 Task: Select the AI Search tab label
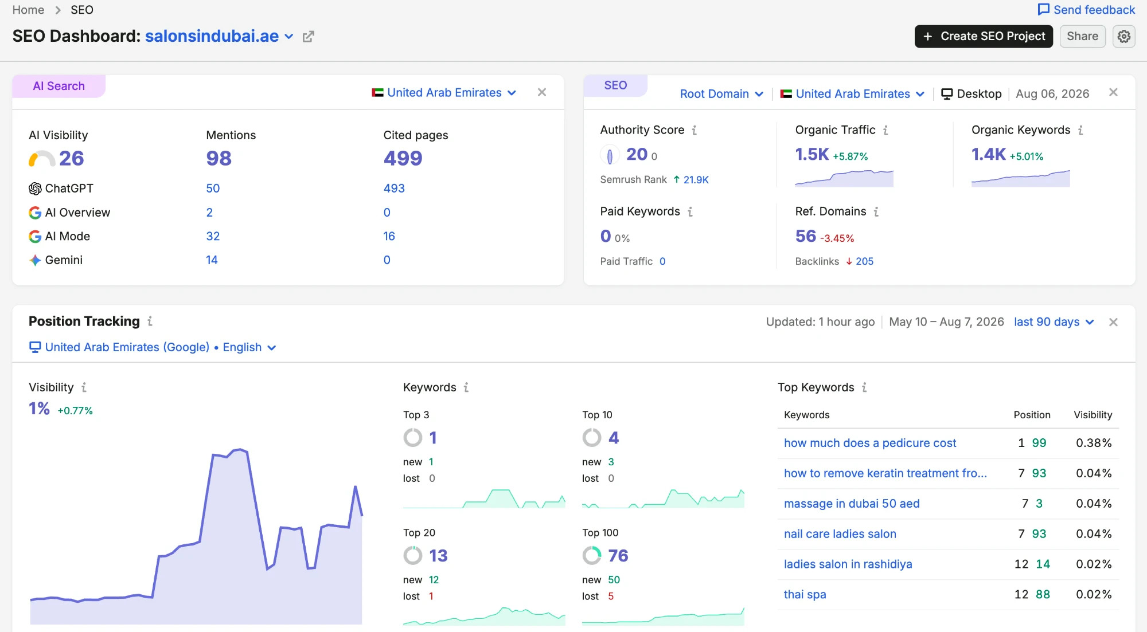click(58, 86)
